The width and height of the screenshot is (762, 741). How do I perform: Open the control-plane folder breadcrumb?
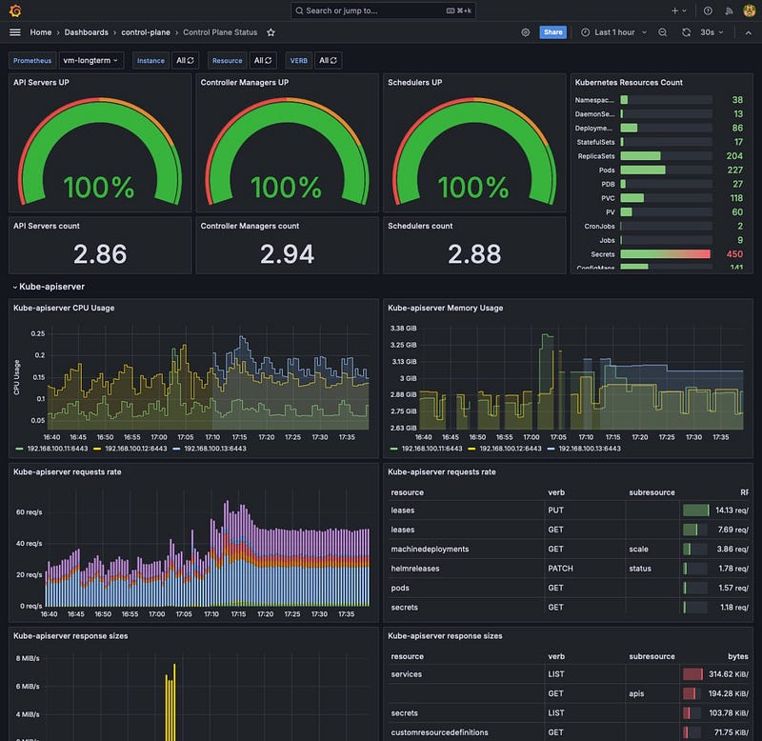[146, 32]
